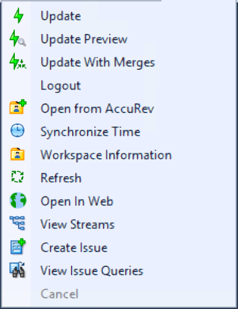Click the Create Issue plus icon

click(x=18, y=247)
